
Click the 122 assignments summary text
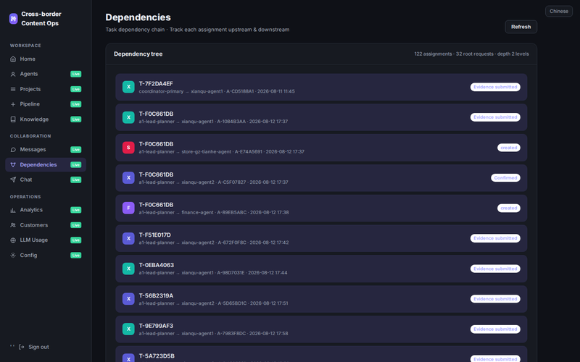coord(471,54)
